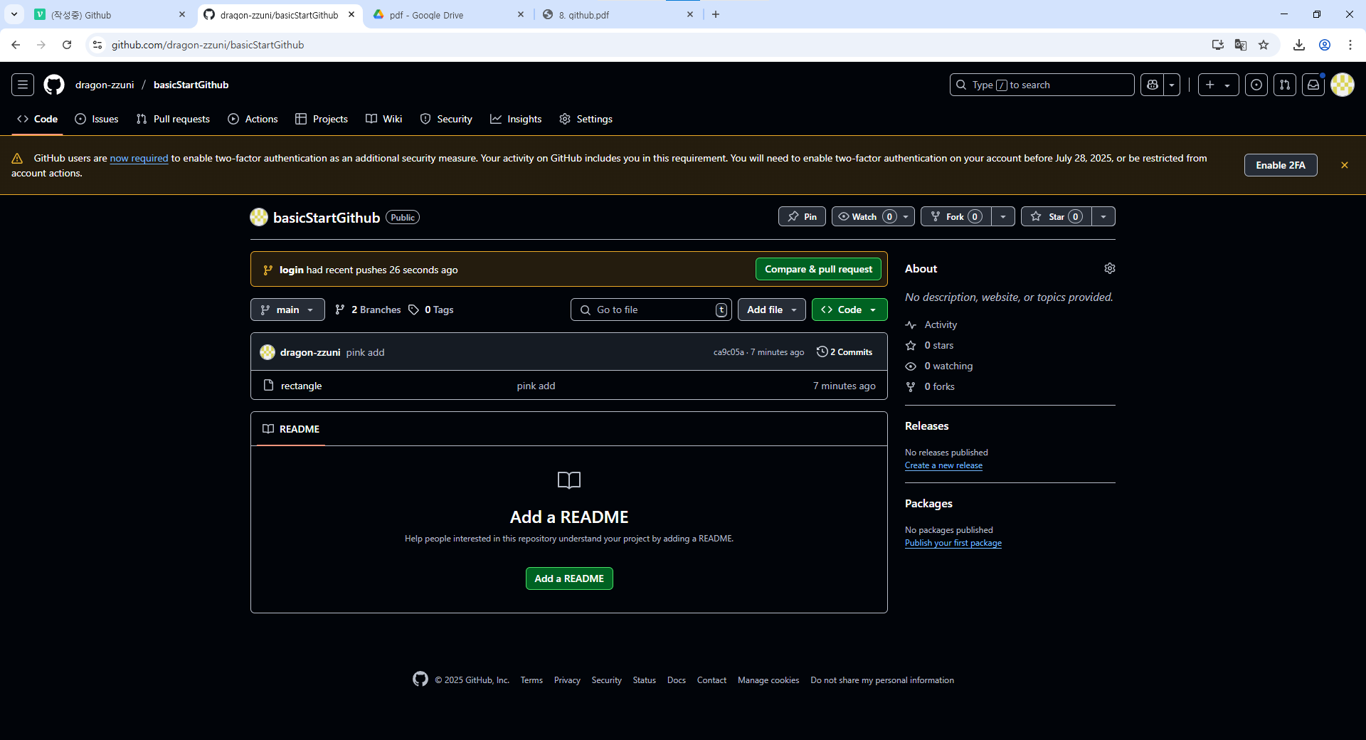Switch to the Issues tab
Screen dimensions: 1366x740
coord(97,119)
